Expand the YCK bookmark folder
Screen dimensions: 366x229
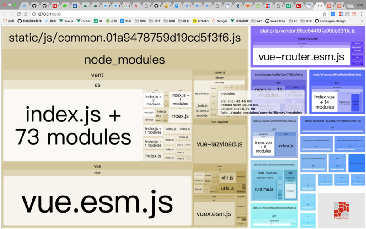pyautogui.click(x=306, y=21)
